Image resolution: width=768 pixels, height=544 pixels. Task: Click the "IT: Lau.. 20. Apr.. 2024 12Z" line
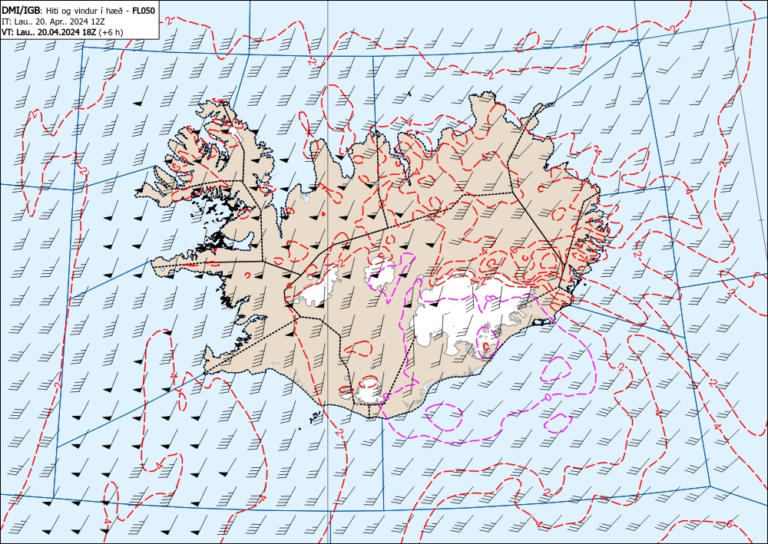click(55, 21)
